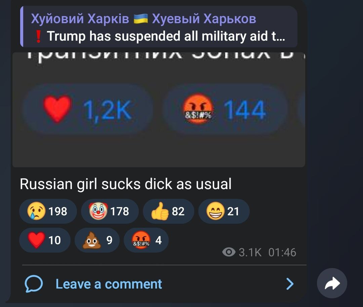Tap the poop emoji reaction

pyautogui.click(x=97, y=240)
